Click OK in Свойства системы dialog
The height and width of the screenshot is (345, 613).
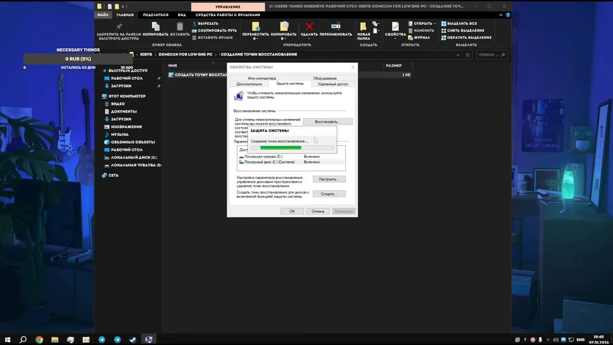pyautogui.click(x=292, y=211)
